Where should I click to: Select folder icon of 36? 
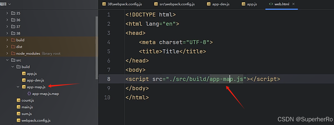tap(13, 20)
